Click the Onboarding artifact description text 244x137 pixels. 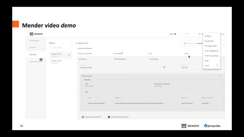86,68
